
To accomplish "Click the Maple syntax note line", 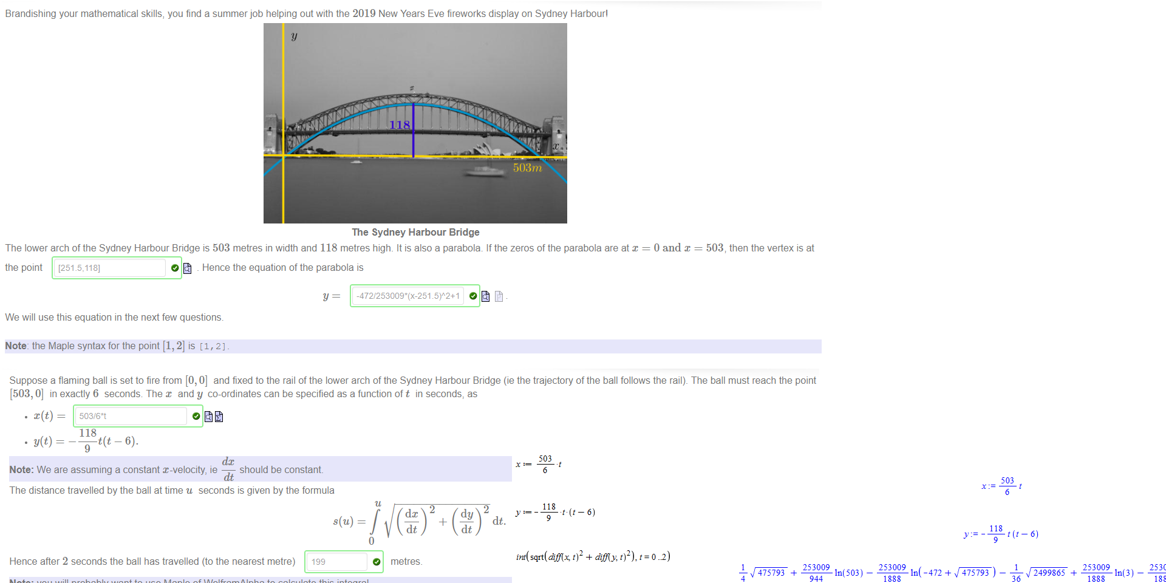I will point(413,346).
